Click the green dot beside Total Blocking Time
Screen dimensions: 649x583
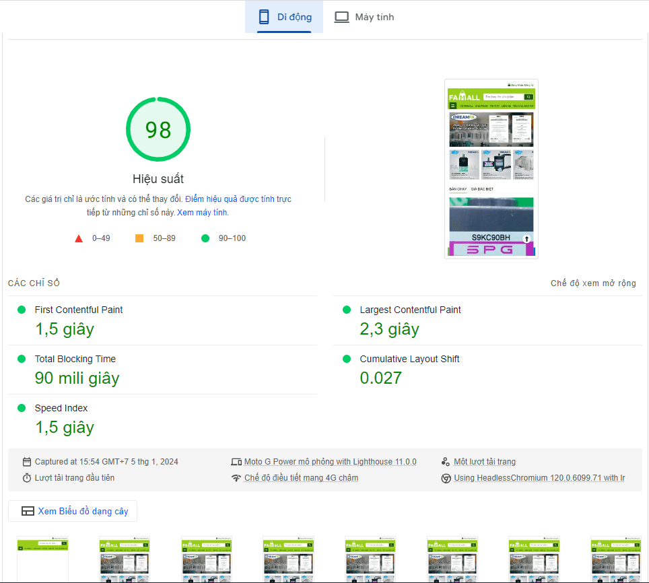(x=22, y=359)
